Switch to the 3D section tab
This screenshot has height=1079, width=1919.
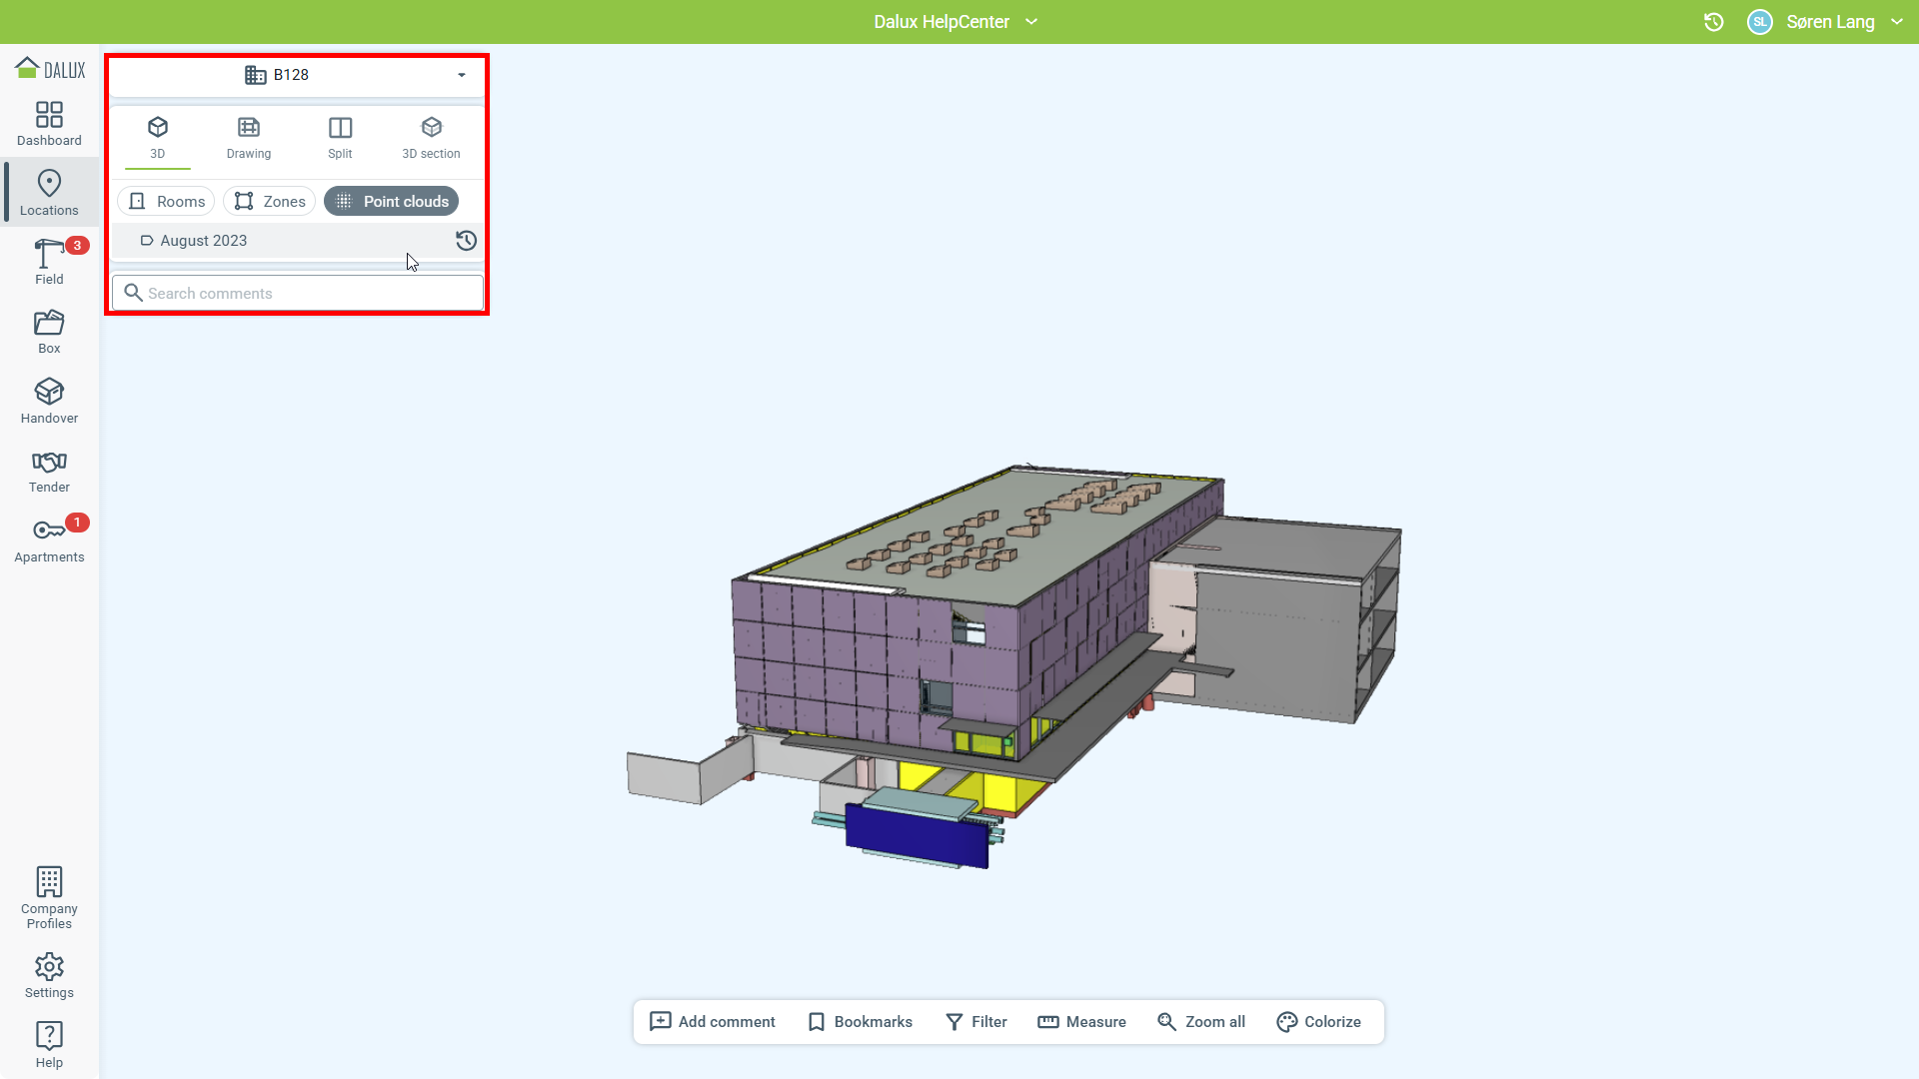coord(431,138)
